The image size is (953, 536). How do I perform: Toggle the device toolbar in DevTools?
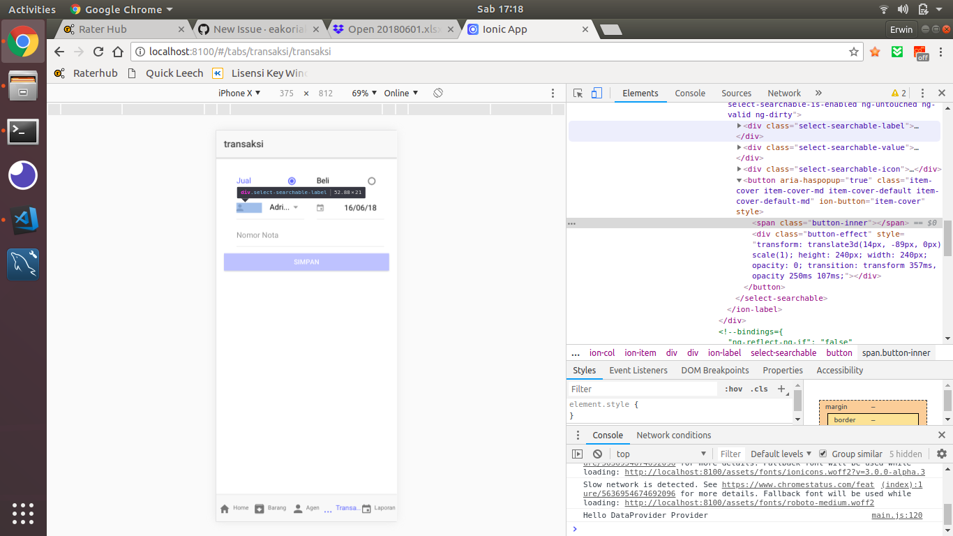pos(596,92)
